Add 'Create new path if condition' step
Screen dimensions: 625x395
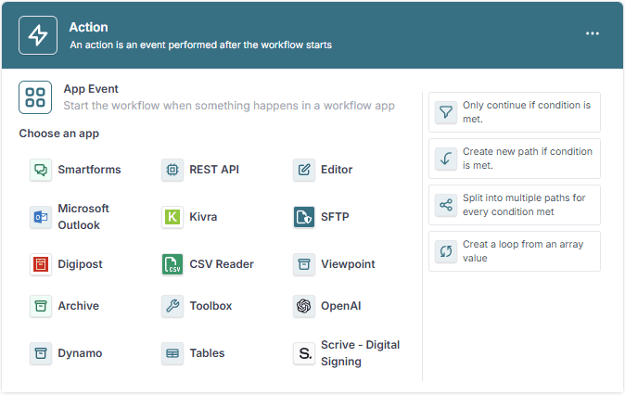coord(515,159)
